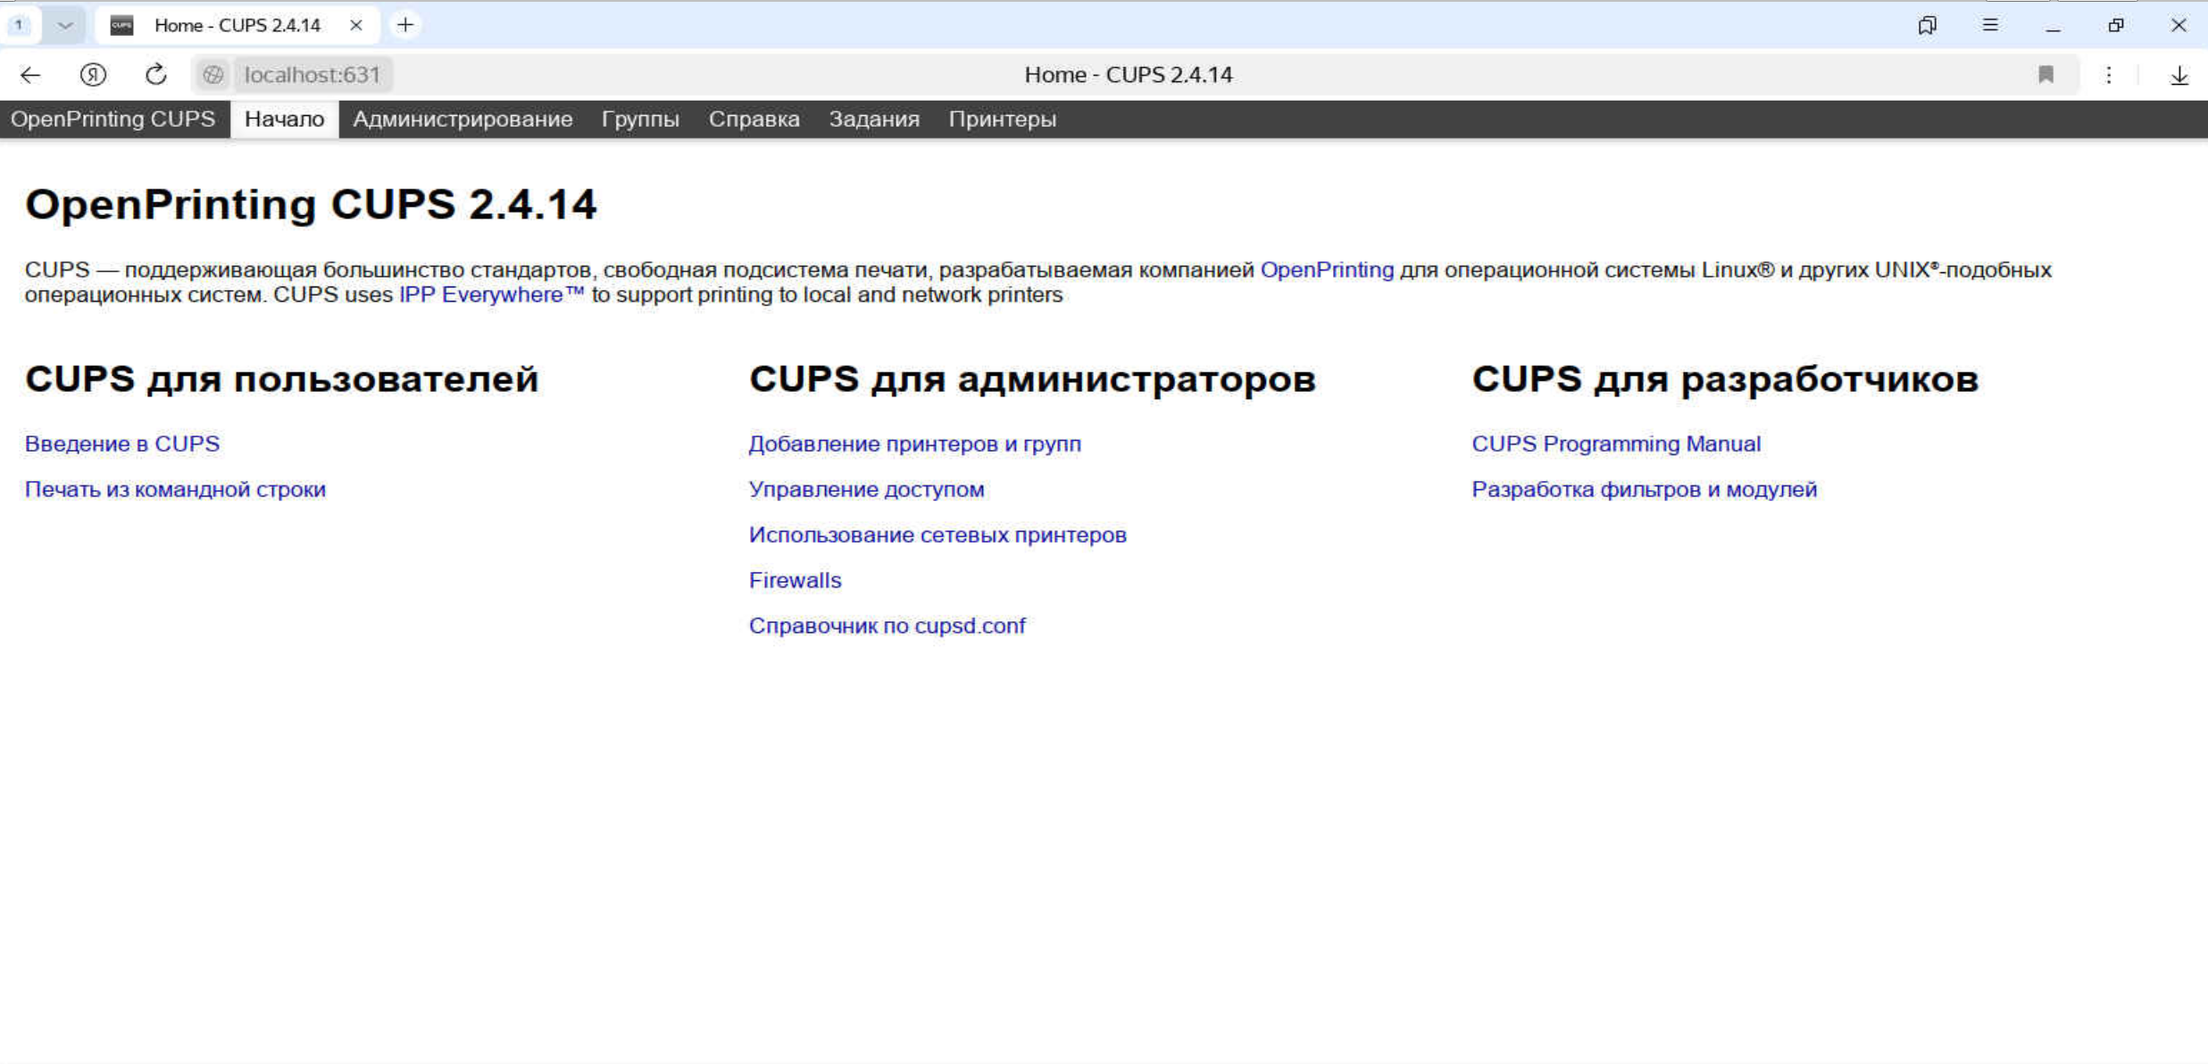Image resolution: width=2208 pixels, height=1064 pixels.
Task: Select the Справка menu item
Action: tap(753, 119)
